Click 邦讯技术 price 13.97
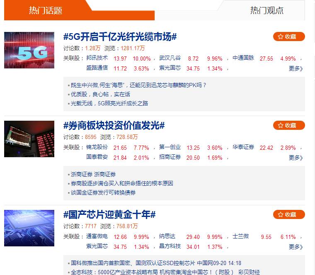The height and width of the screenshot is (275, 315). pyautogui.click(x=120, y=59)
